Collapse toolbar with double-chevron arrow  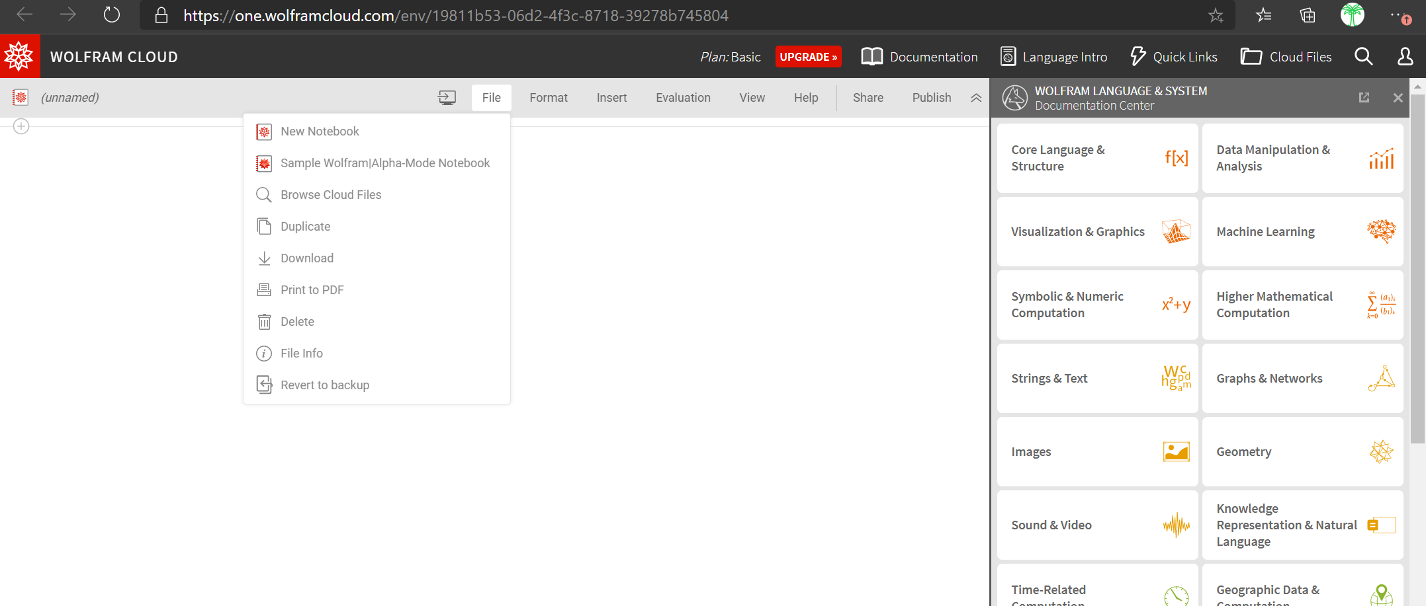(x=976, y=98)
